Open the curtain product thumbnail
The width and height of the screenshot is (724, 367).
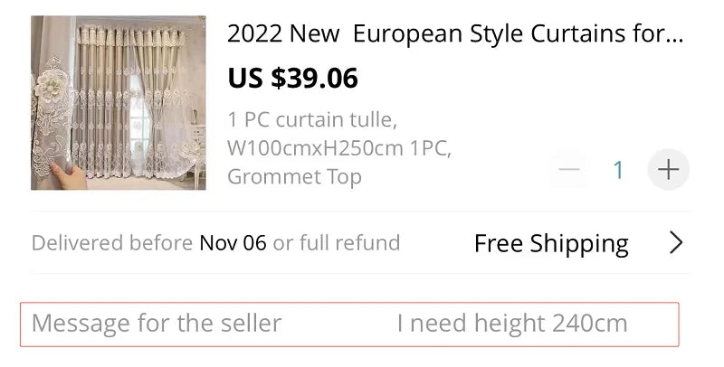tap(119, 102)
